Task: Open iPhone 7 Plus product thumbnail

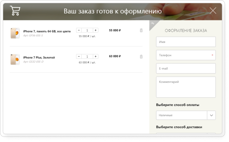Action: (15, 59)
